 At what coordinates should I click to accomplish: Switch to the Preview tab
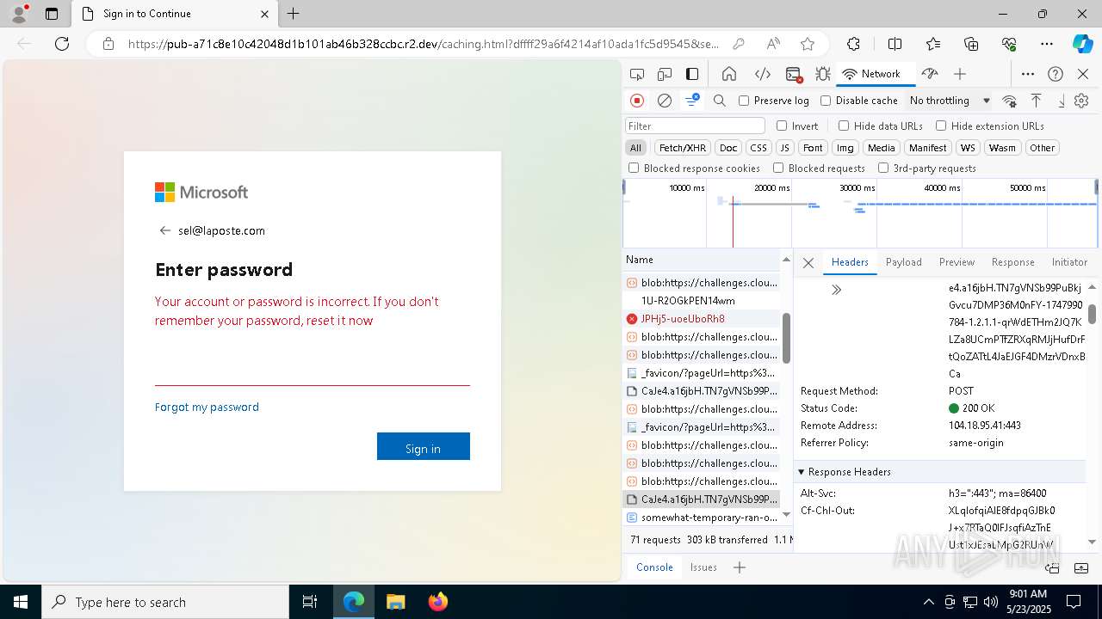957,262
